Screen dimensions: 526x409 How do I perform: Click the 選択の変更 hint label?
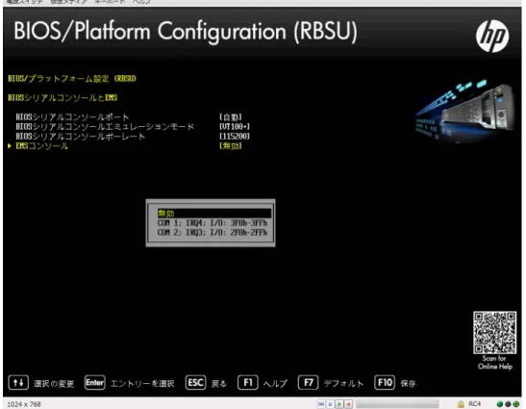point(54,383)
